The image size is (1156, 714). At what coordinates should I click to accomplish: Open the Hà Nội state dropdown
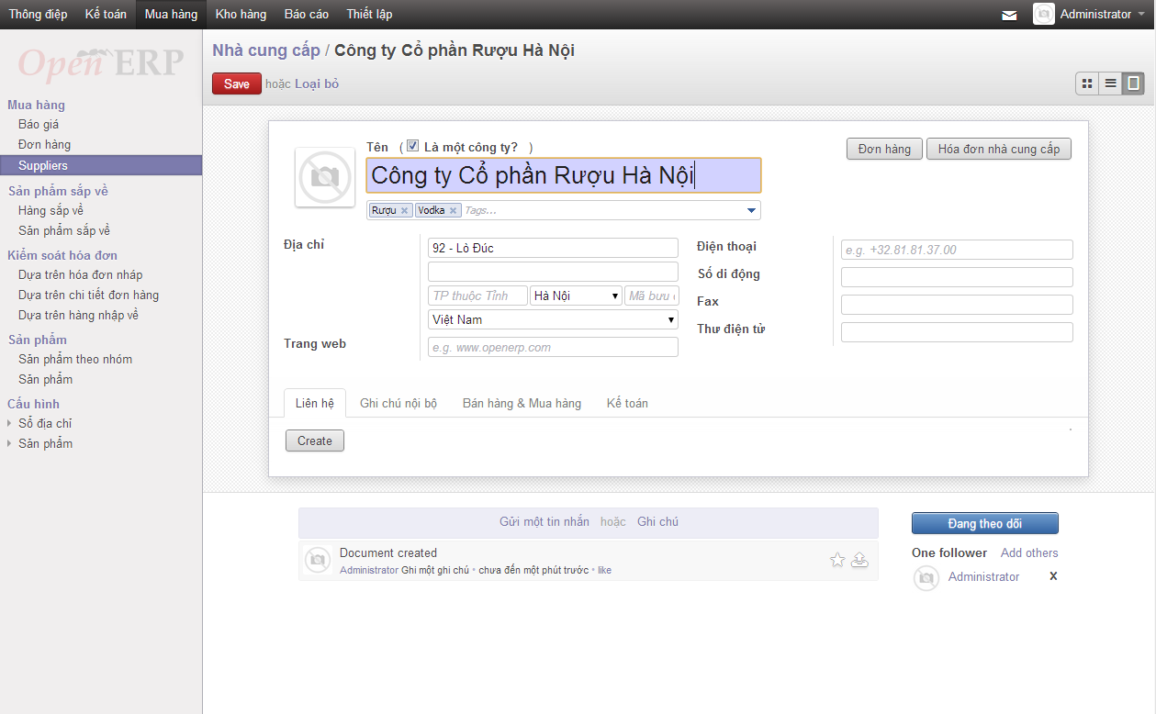coord(576,296)
